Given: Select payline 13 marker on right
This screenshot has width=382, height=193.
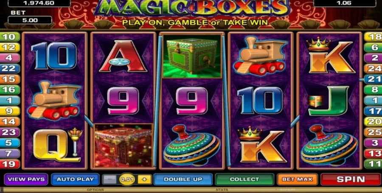Looking at the screenshot, I should click(x=374, y=154).
